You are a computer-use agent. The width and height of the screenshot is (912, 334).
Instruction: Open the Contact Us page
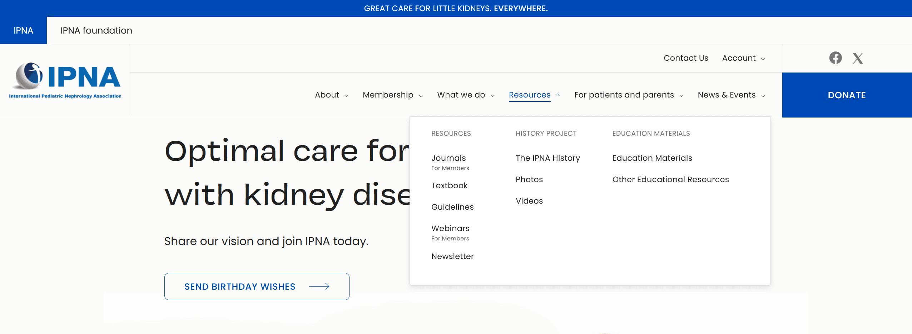[685, 58]
